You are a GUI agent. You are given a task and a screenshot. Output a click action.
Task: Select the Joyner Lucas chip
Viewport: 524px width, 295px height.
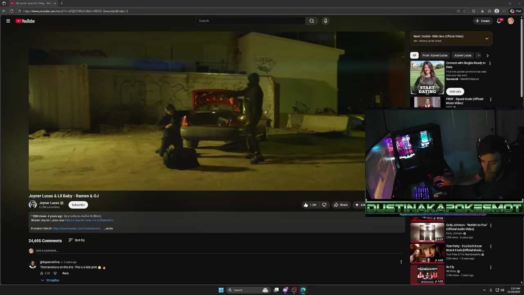463,55
